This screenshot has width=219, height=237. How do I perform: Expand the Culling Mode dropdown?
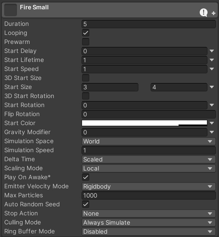click(x=148, y=223)
